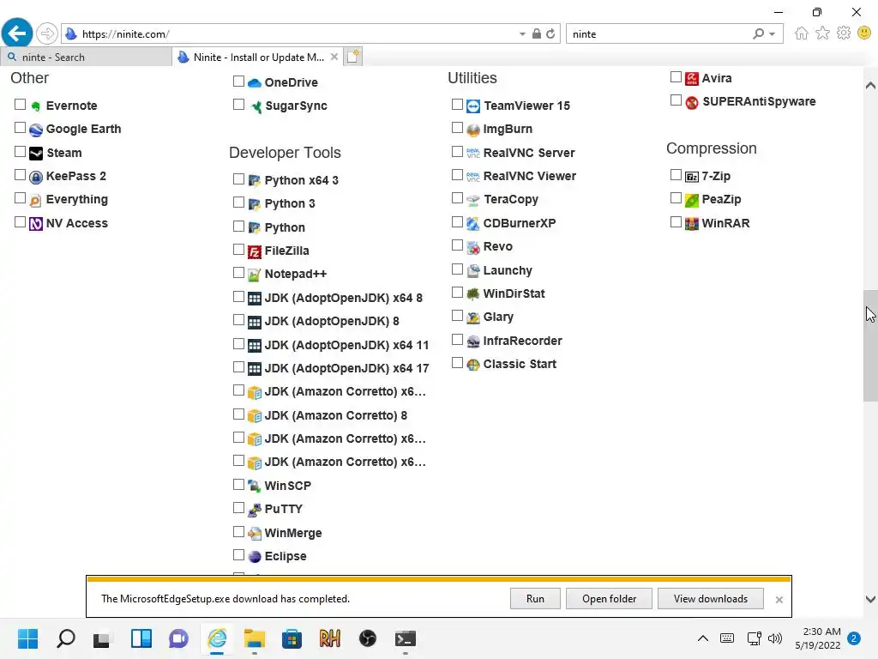Tick the JDK (AdoptOpenJDK) x64 17 checkbox
Viewport: 878px width, 659px height.
(238, 367)
